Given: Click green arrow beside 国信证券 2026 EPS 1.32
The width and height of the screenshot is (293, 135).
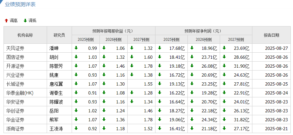Looking at the screenshot, I should pos(104,57).
